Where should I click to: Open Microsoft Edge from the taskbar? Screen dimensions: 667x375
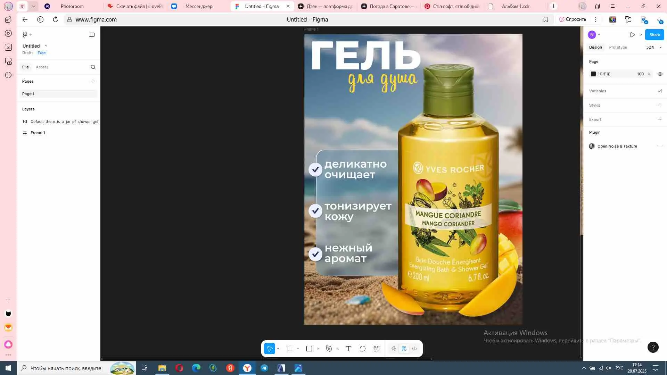pyautogui.click(x=196, y=368)
